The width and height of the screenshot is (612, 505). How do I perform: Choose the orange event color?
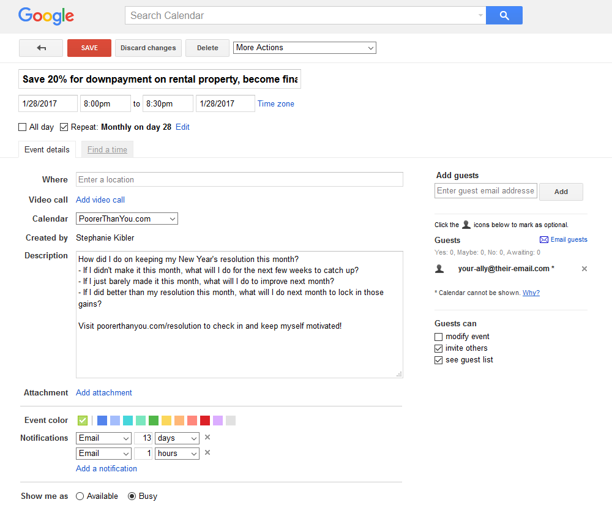click(179, 421)
